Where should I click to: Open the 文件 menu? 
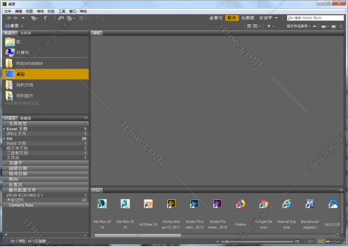coord(8,11)
